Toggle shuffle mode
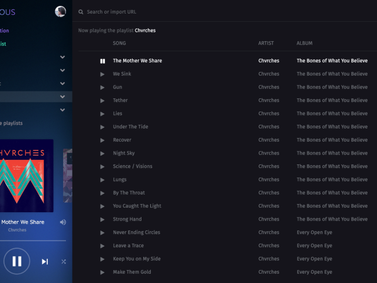 click(x=64, y=262)
